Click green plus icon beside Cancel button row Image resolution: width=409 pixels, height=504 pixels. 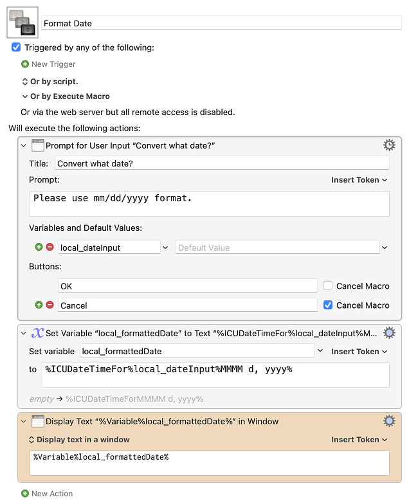[x=39, y=305]
